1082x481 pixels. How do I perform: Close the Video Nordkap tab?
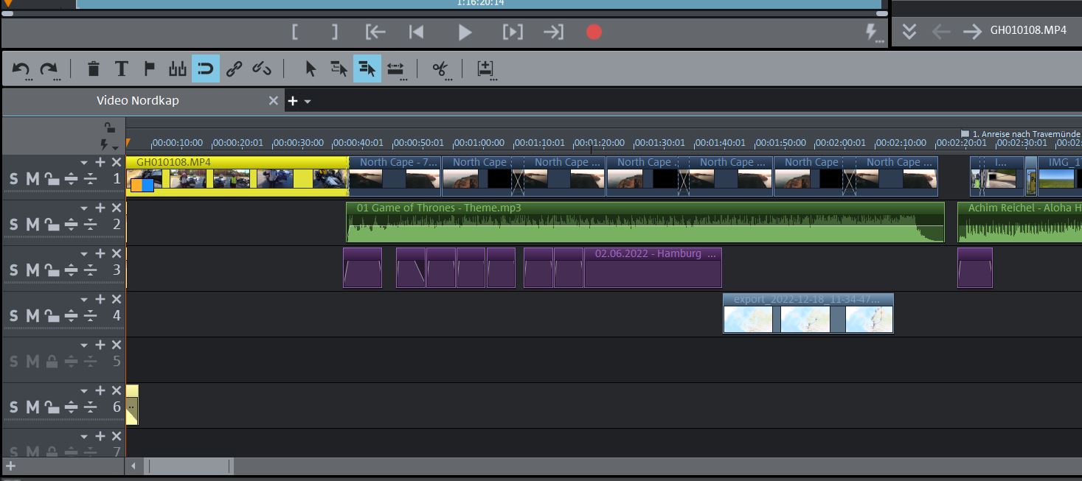pyautogui.click(x=273, y=101)
